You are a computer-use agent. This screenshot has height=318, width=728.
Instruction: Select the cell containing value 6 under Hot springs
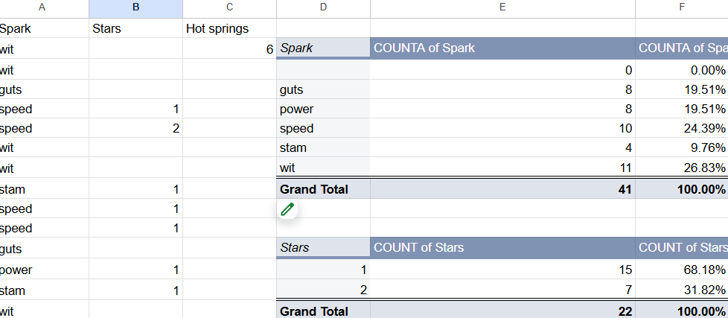click(229, 49)
